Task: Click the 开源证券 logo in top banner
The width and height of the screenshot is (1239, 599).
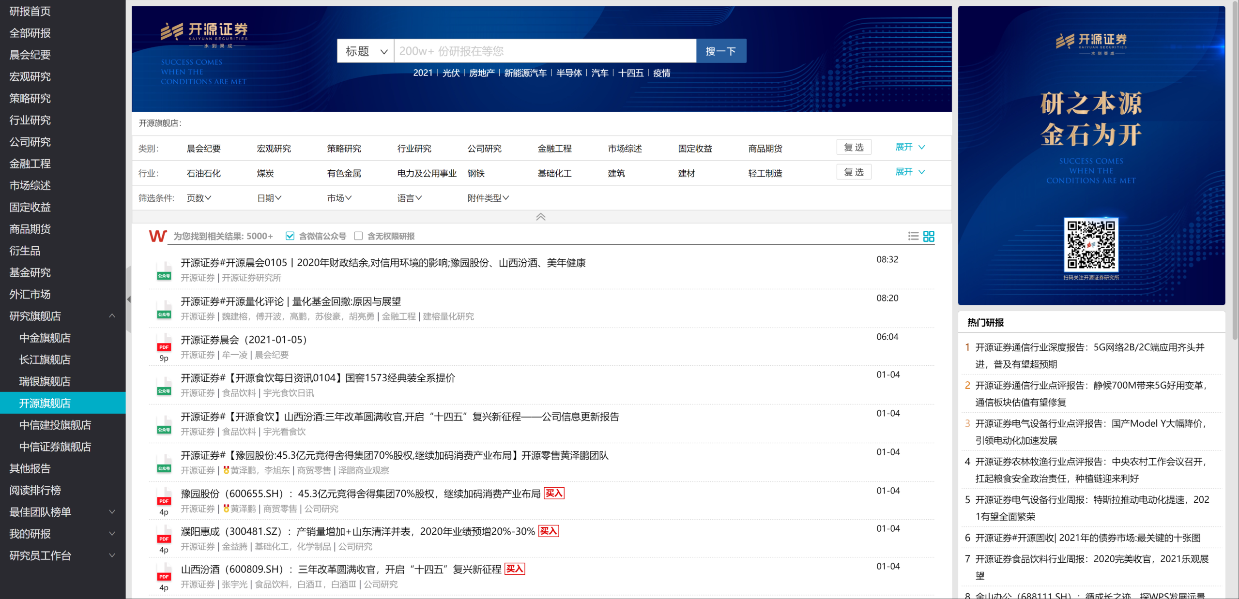Action: pos(204,35)
